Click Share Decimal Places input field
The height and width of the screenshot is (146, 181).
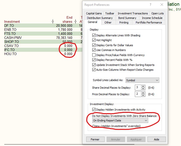tap(138, 87)
